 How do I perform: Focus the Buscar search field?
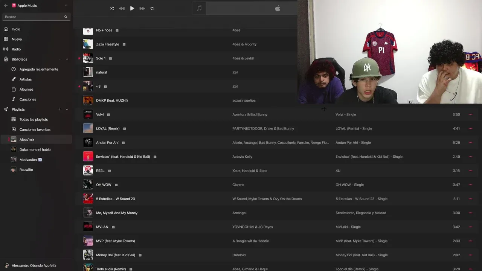pyautogui.click(x=36, y=17)
